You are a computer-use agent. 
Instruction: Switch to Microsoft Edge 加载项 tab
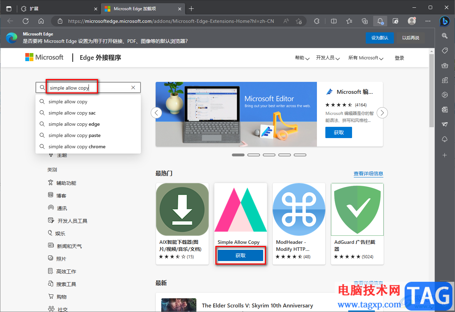coord(143,9)
